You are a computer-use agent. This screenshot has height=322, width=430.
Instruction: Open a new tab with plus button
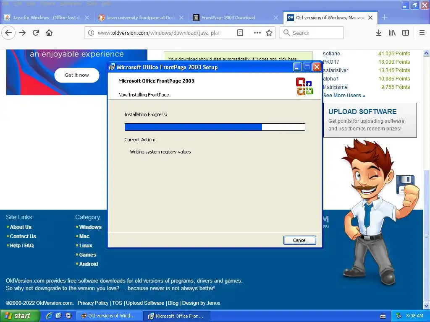[x=385, y=17]
